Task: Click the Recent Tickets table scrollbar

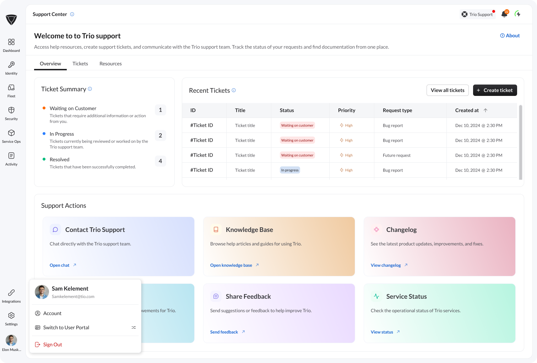Action: coord(521,142)
